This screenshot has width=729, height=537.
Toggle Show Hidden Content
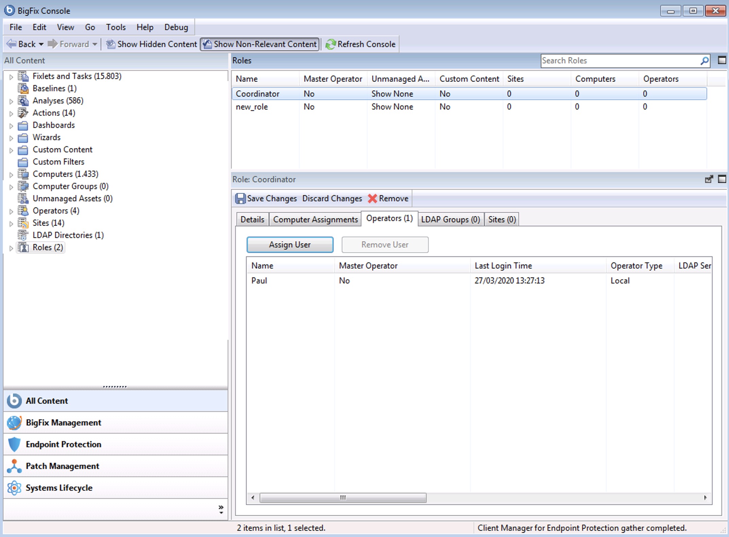[151, 44]
